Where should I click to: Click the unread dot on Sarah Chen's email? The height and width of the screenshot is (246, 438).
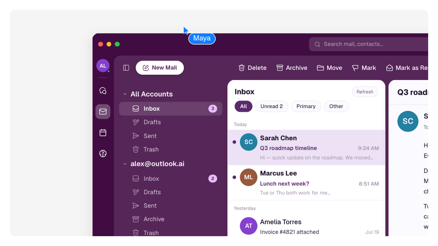234,142
